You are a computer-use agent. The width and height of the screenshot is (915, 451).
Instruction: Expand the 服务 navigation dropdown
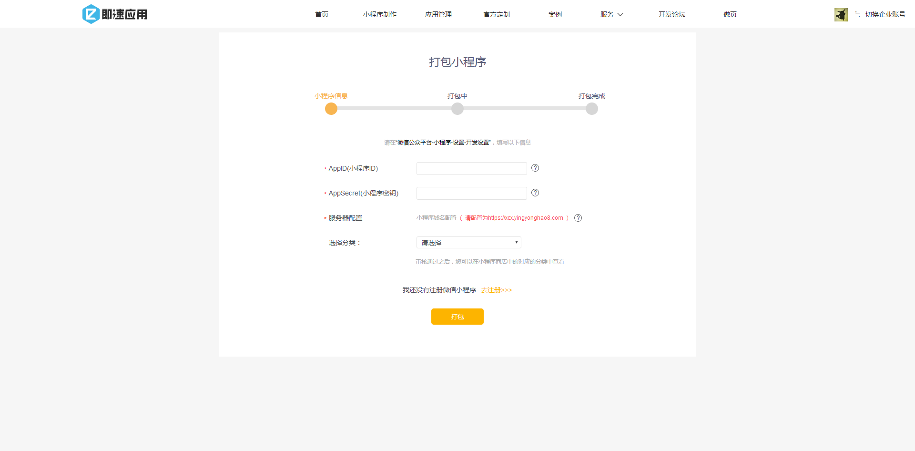tap(611, 14)
